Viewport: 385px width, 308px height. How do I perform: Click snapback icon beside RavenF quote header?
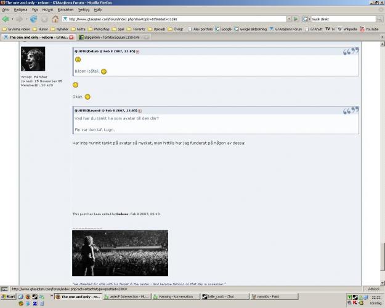coord(140,111)
